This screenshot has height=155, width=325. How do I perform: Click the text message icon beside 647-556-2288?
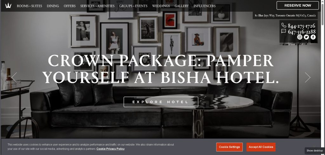click(284, 31)
